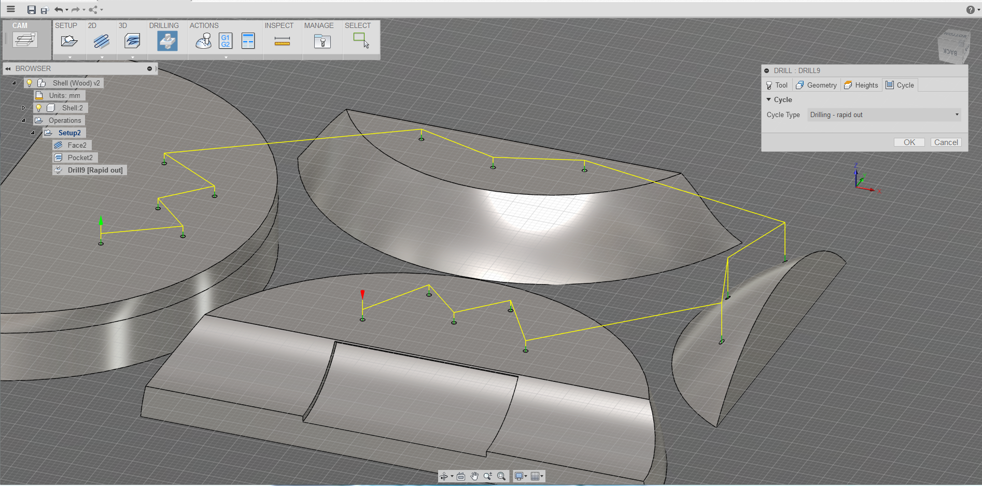982x486 pixels.
Task: Undo the last action
Action: coord(59,10)
